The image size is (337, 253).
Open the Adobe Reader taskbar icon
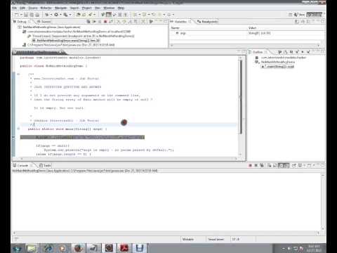tap(124, 248)
